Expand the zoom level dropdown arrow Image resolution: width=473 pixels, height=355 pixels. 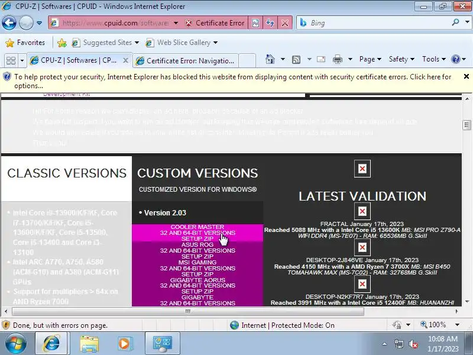click(457, 325)
